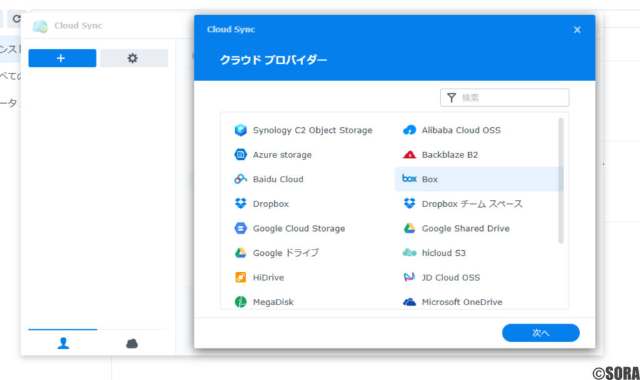Select the Dropbox チーム スペース label

472,203
